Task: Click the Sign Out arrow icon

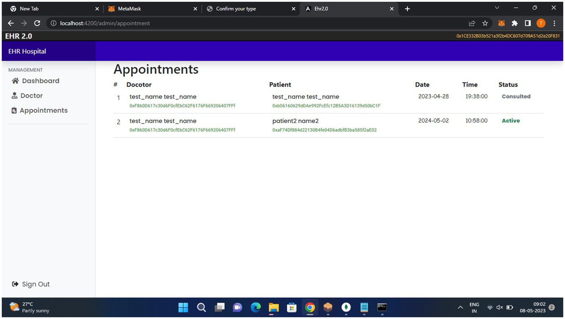Action: [15, 284]
